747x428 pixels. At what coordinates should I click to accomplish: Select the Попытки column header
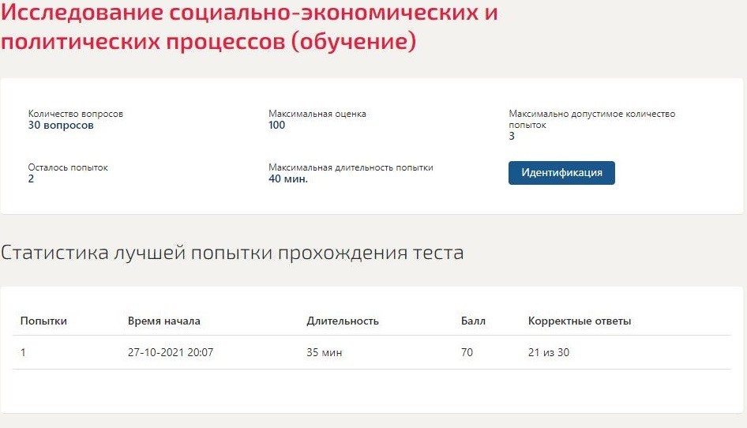point(43,321)
